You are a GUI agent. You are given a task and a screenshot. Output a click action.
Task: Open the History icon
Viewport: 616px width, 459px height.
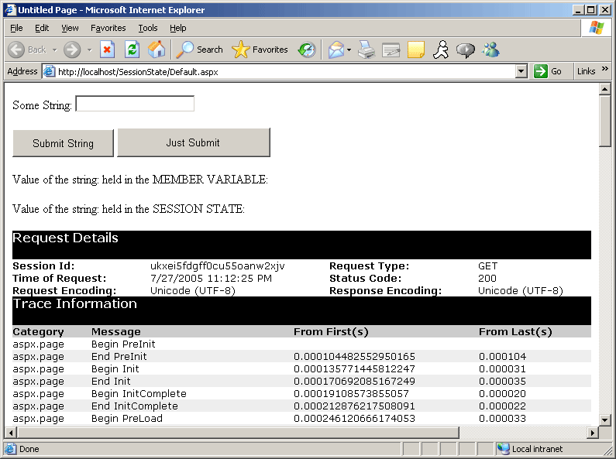pos(307,50)
